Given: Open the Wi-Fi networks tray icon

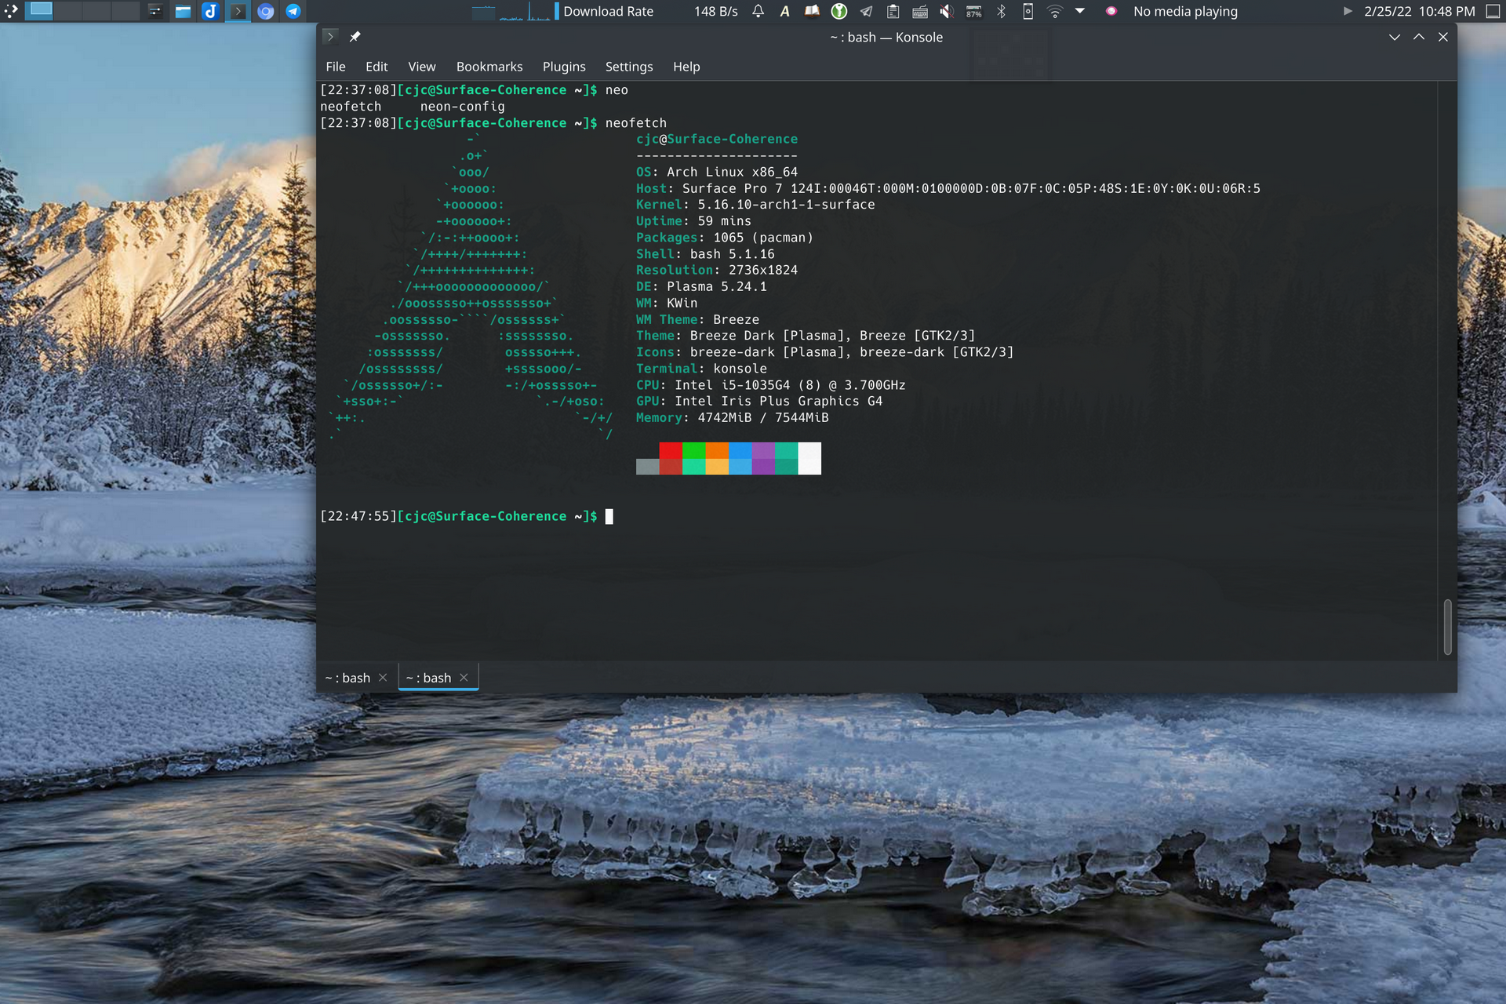Looking at the screenshot, I should click(x=1055, y=11).
